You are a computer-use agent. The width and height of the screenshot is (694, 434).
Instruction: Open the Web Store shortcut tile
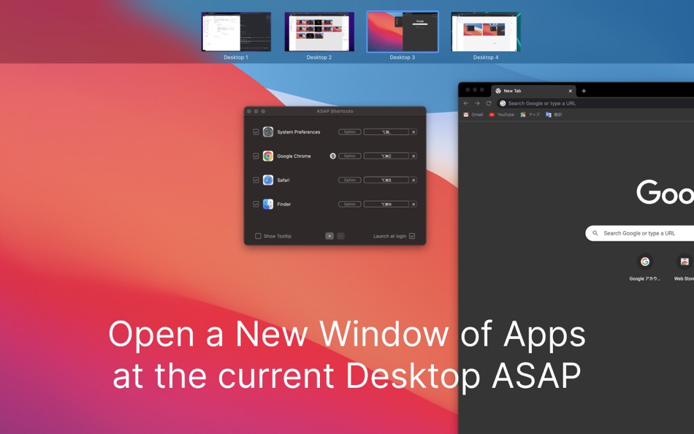click(685, 267)
